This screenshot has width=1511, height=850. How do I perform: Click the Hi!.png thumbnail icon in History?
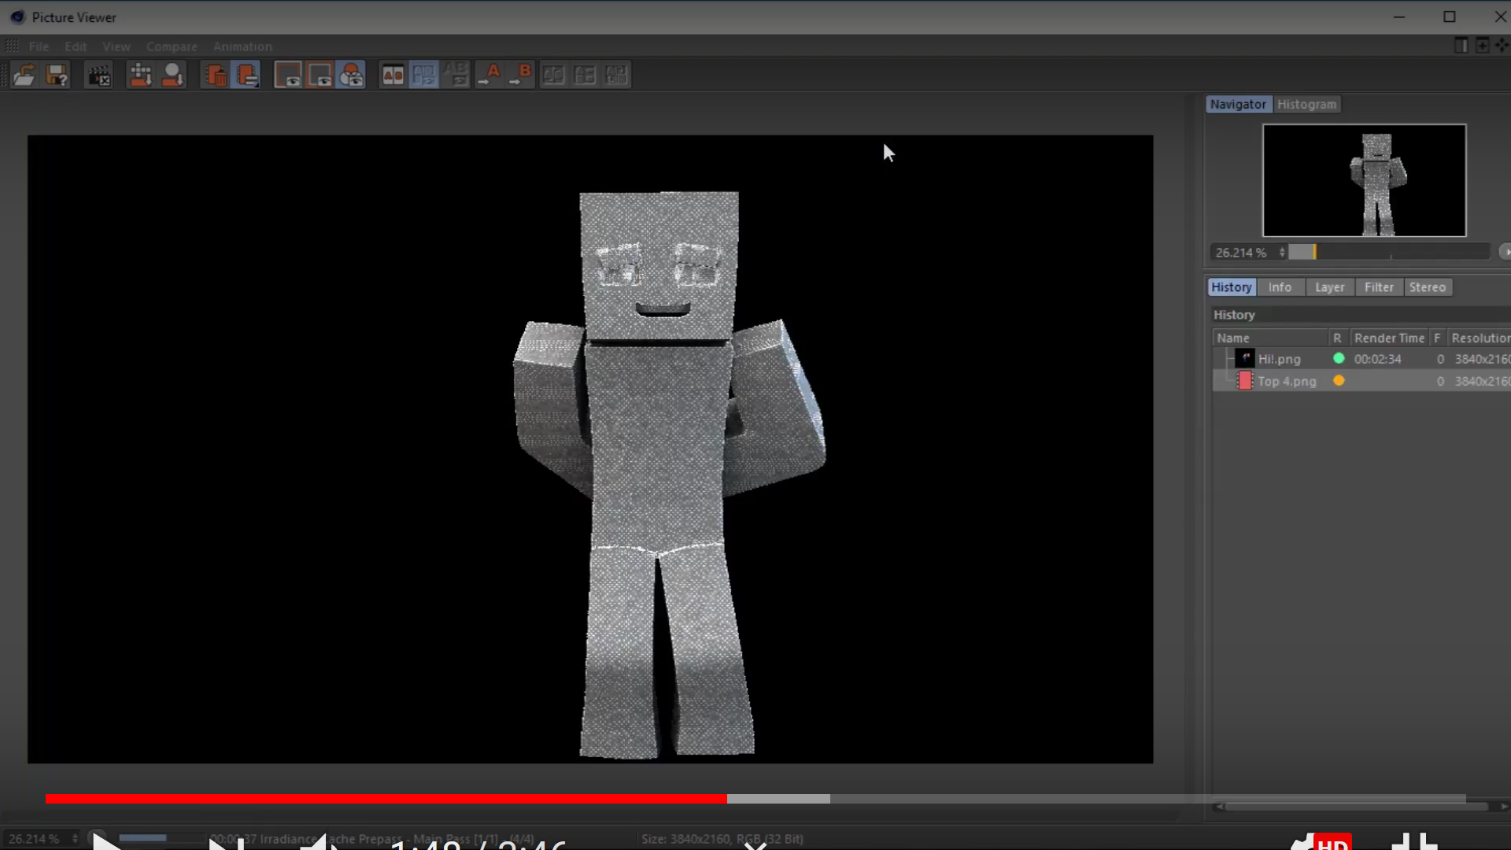pyautogui.click(x=1245, y=359)
